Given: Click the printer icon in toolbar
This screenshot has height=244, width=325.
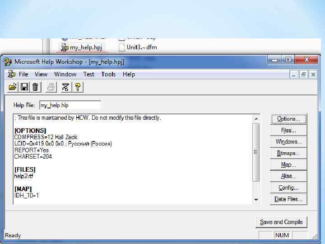Looking at the screenshot, I should tap(51, 87).
